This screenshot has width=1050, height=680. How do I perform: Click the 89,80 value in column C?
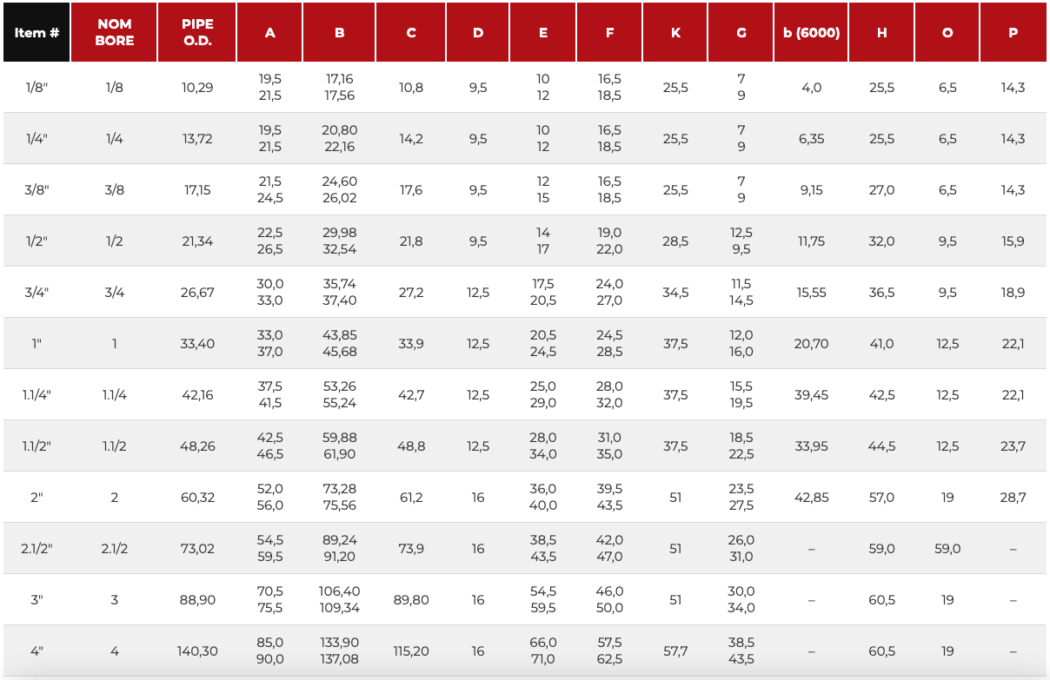pos(411,600)
